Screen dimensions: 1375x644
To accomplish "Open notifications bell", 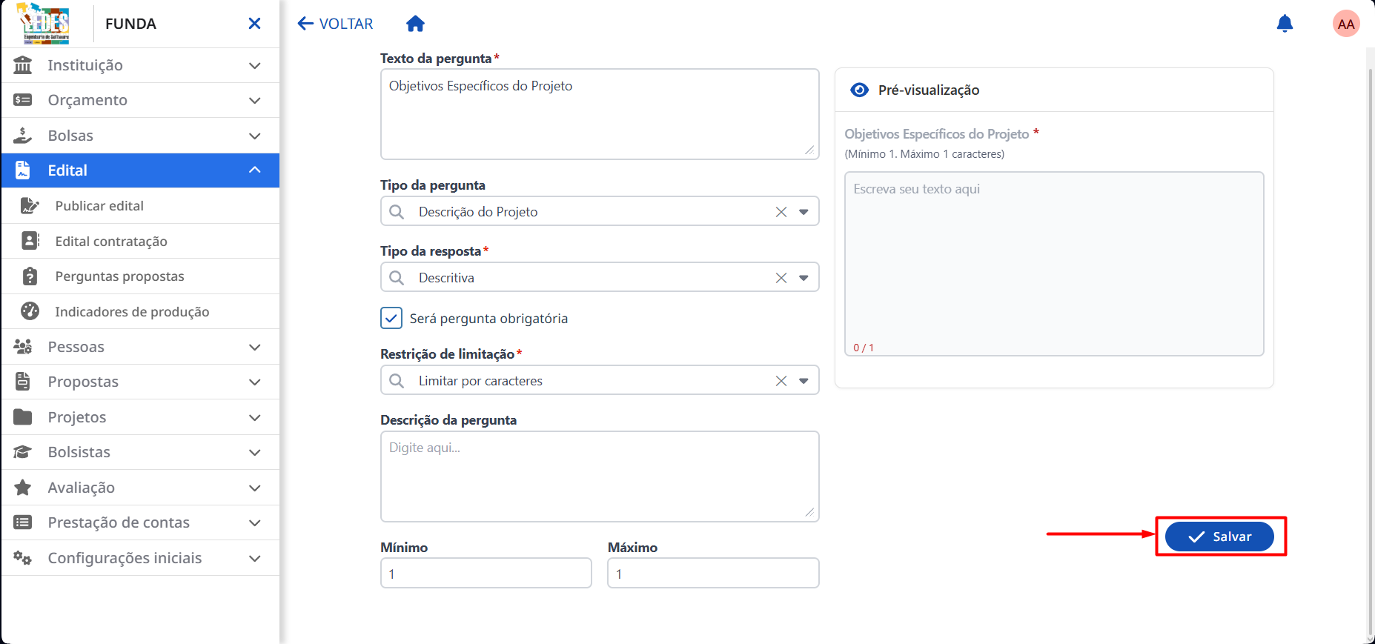I will point(1285,24).
